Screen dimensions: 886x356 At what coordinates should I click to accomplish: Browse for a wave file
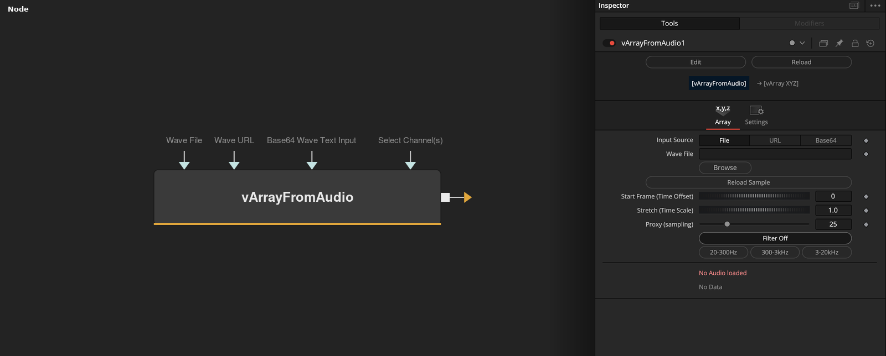[x=725, y=167]
